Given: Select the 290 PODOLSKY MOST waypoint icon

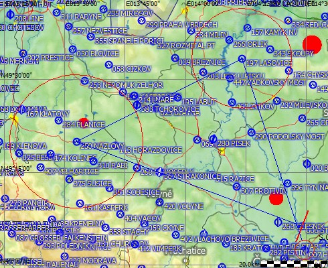Looking at the screenshot, I should 252,133.
